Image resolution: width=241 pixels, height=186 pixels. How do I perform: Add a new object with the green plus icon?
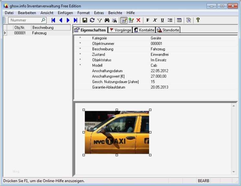click(131, 20)
